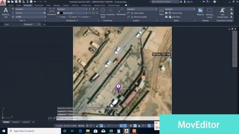
Task: Click the Windows taskbar search box
Action: point(34,131)
